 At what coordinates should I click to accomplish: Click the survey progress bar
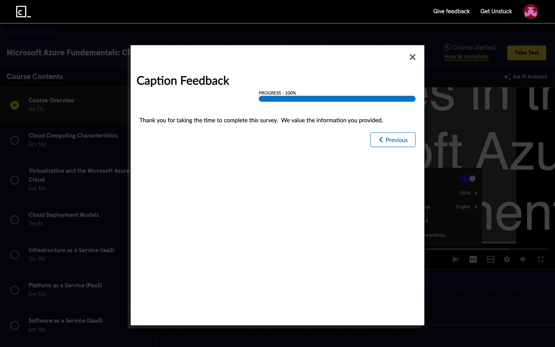tap(337, 99)
